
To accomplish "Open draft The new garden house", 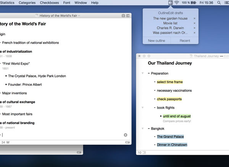I will (x=170, y=18).
